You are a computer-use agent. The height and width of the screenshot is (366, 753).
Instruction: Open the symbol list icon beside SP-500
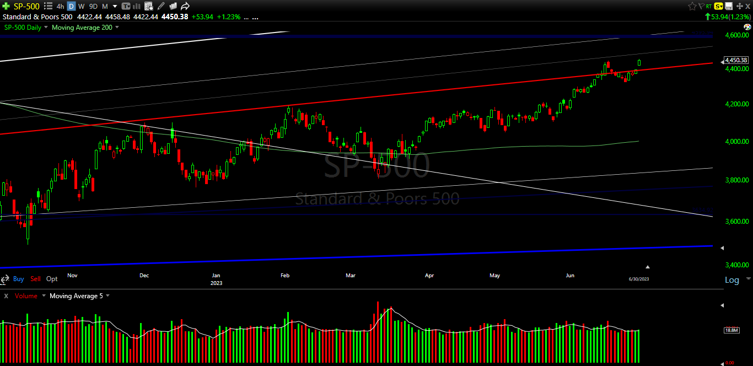click(x=48, y=6)
